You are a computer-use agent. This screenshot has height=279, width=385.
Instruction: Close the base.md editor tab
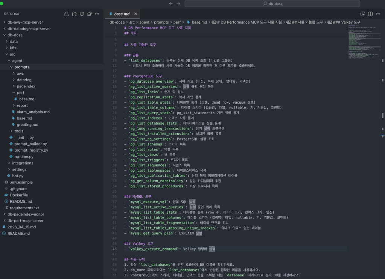[135, 14]
